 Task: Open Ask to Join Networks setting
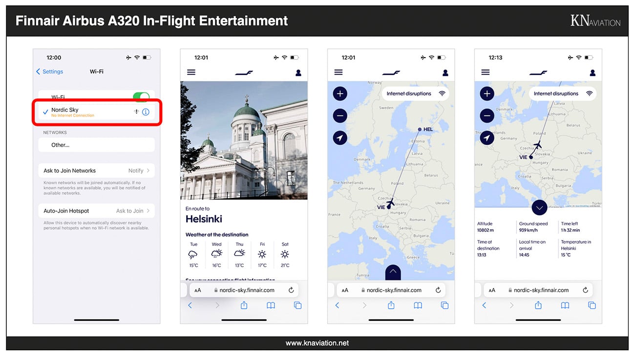click(97, 171)
